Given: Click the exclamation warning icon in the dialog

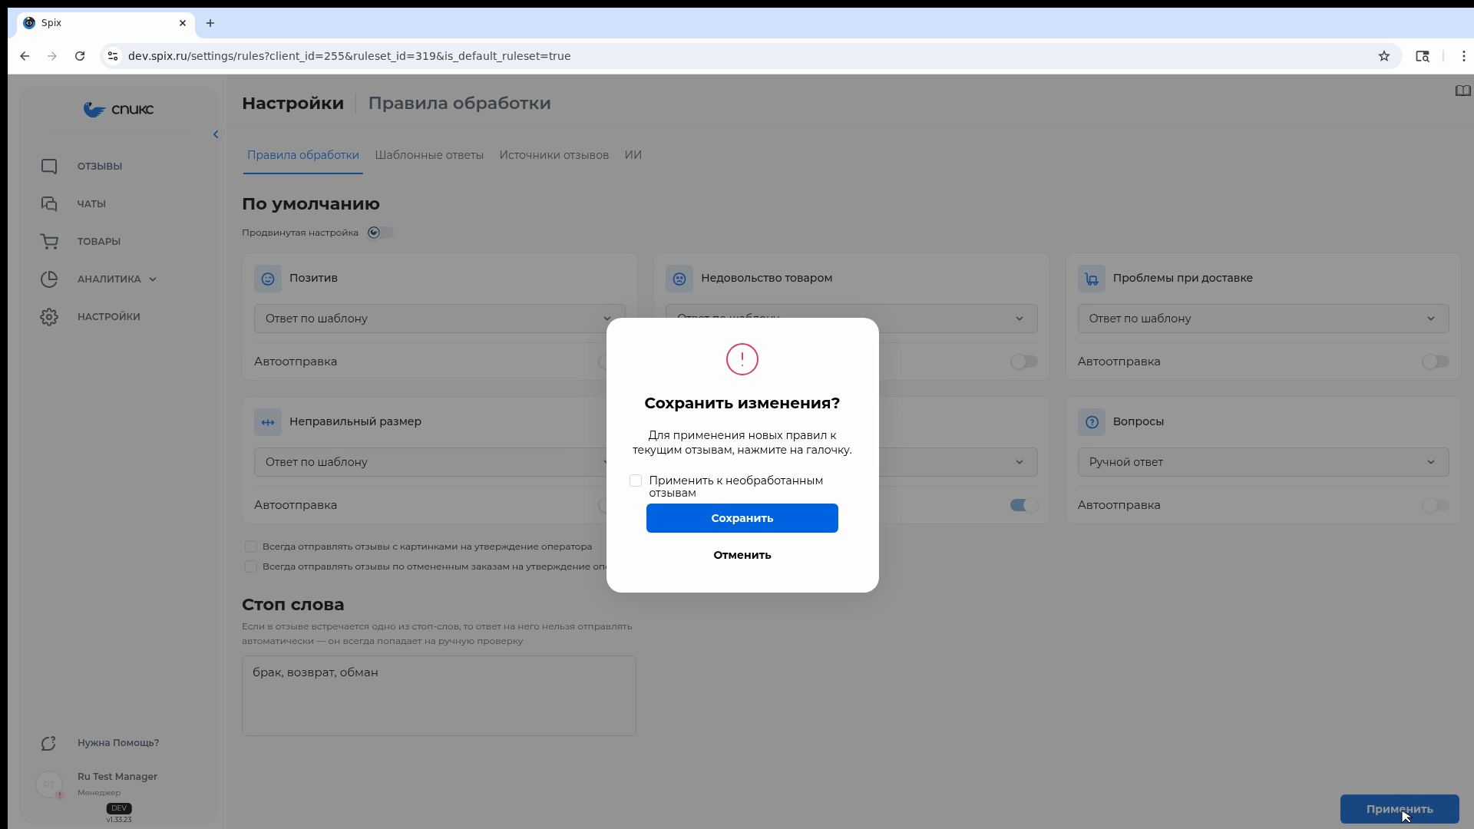Looking at the screenshot, I should (x=742, y=359).
